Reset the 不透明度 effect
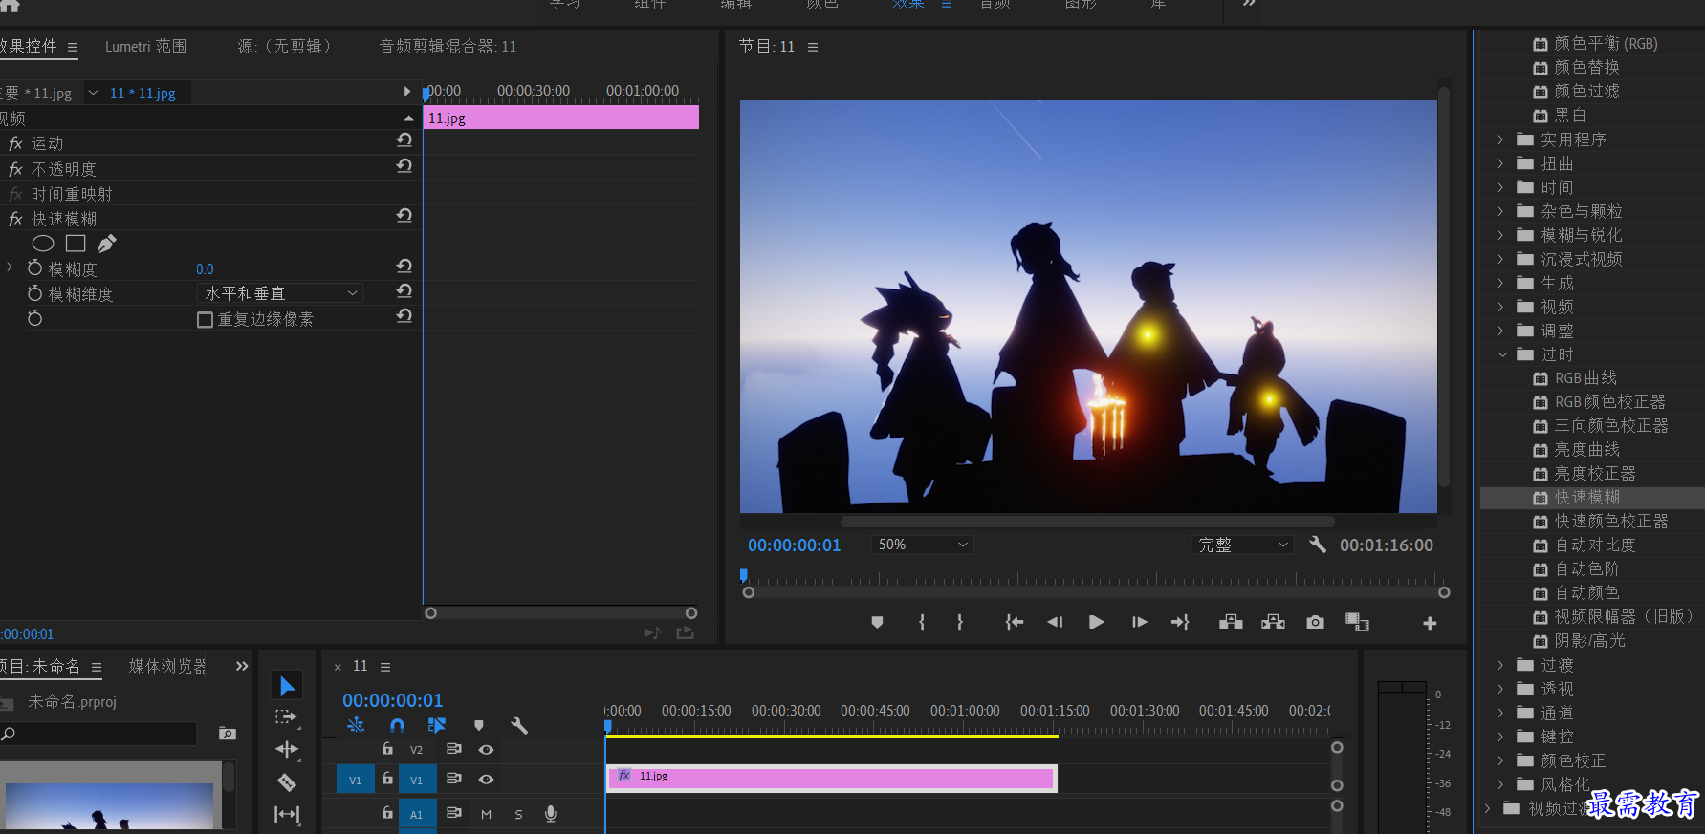Viewport: 1705px width, 834px height. pos(404,166)
